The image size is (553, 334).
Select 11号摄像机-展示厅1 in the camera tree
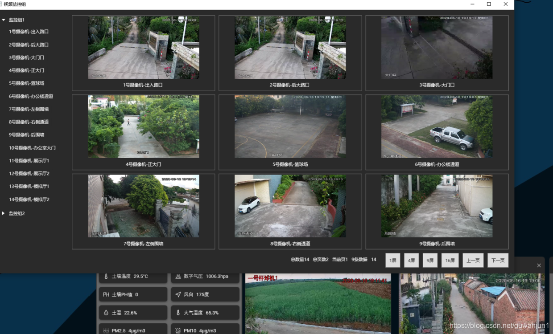point(29,161)
